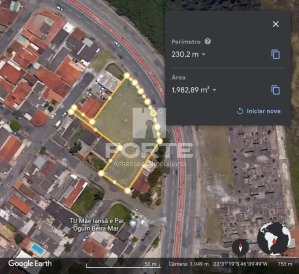Click the TU Mãe Iansã place marker pin
This screenshot has height=274, width=299.
133,223
